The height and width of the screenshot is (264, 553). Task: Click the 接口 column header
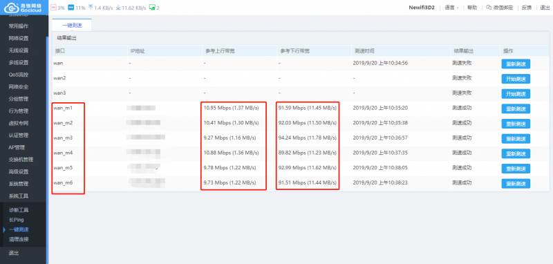59,50
